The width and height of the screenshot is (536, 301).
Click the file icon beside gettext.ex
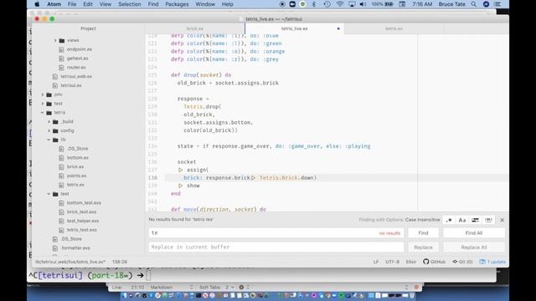pyautogui.click(x=61, y=59)
